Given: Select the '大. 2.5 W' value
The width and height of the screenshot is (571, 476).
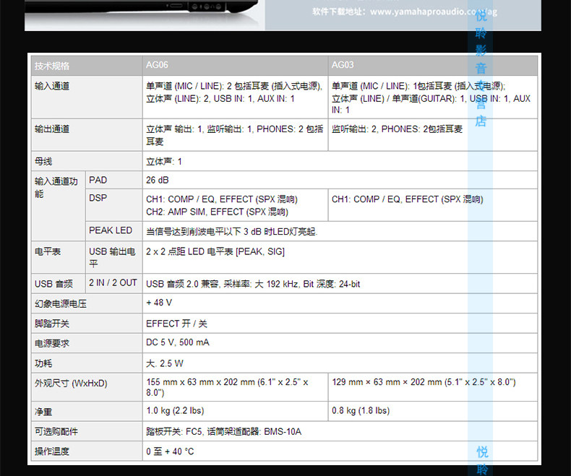Looking at the screenshot, I should coord(165,363).
